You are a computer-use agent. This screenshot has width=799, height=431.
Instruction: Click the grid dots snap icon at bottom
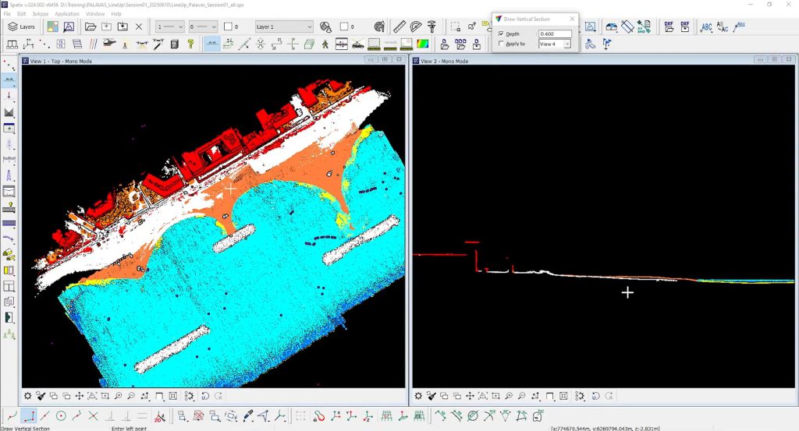(300, 416)
